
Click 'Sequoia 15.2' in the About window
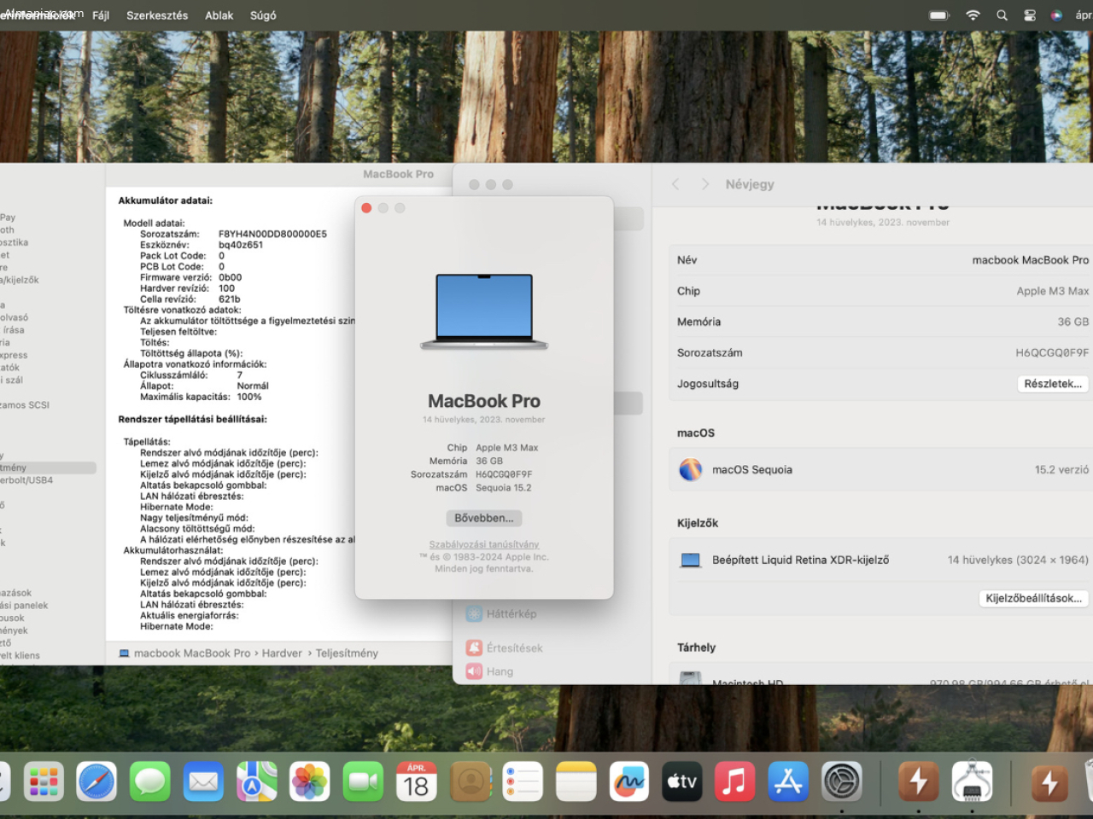coord(504,488)
